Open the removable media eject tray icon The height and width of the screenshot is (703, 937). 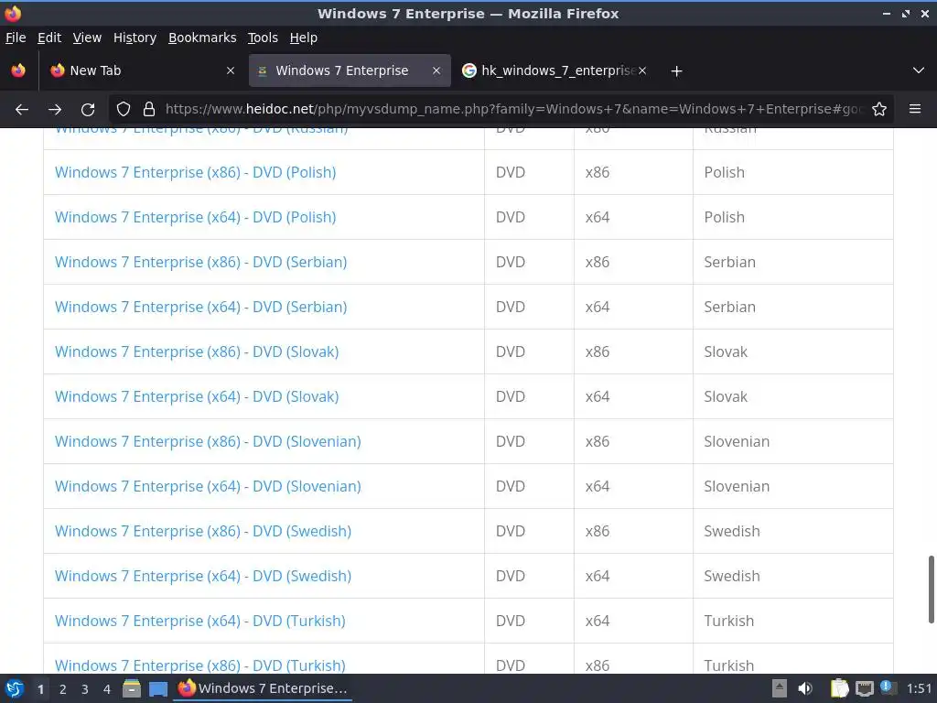pyautogui.click(x=780, y=688)
